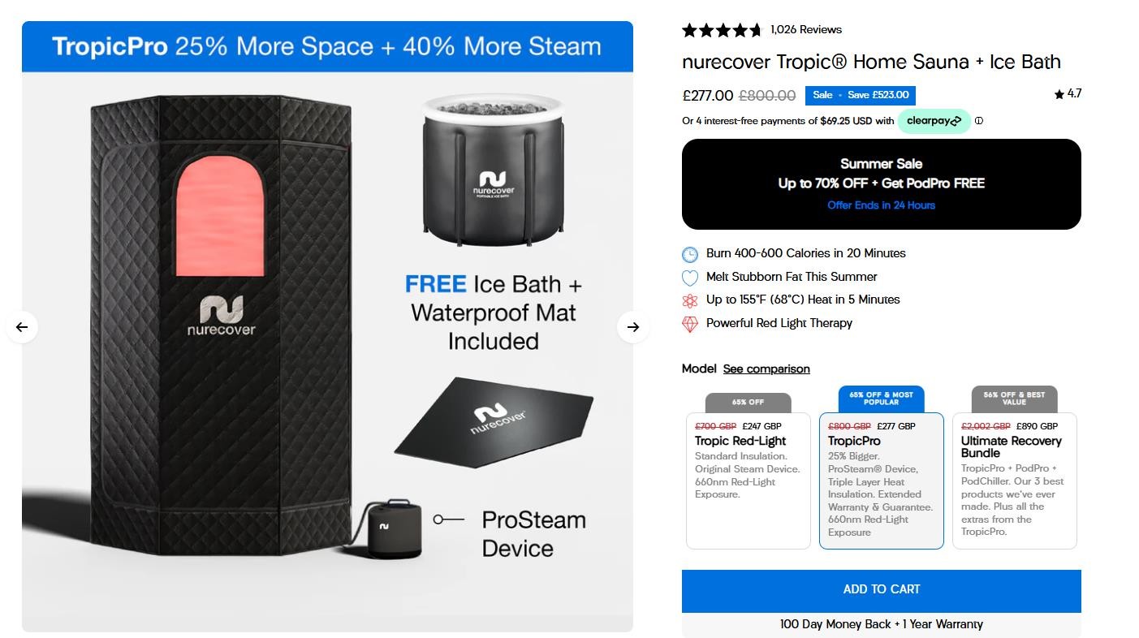Open the See comparison link
1139x638 pixels.
click(x=766, y=369)
